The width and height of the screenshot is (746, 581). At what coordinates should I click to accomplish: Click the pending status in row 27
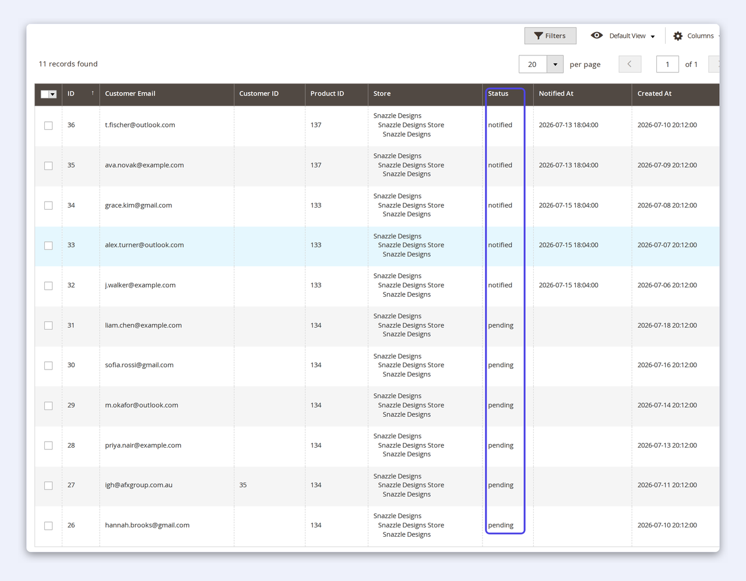[x=501, y=485]
